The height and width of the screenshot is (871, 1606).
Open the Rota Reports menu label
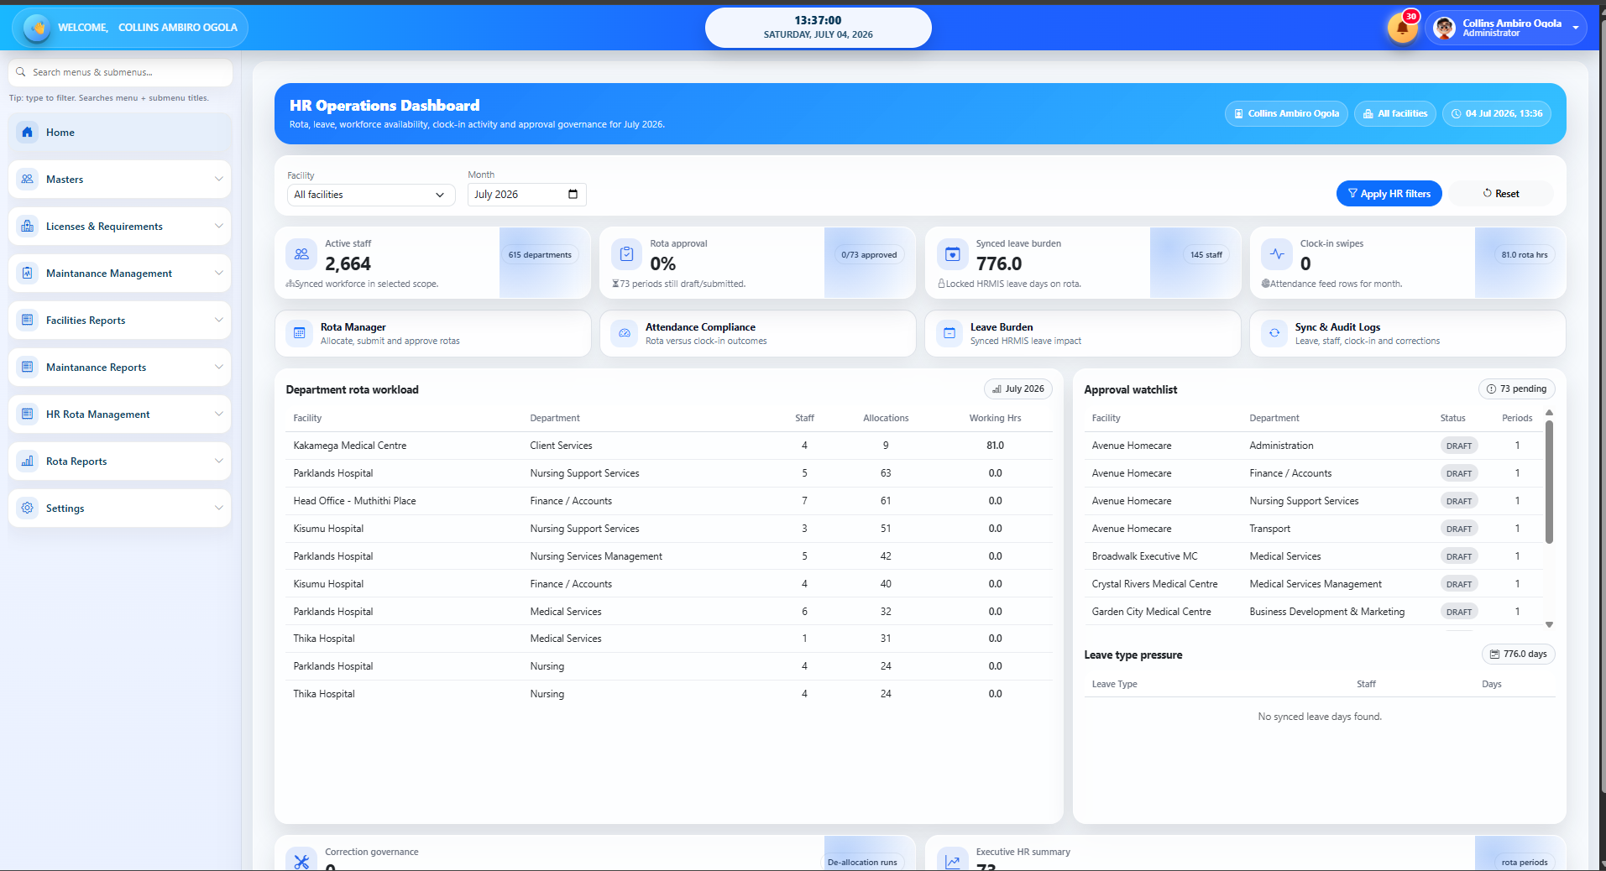point(76,462)
